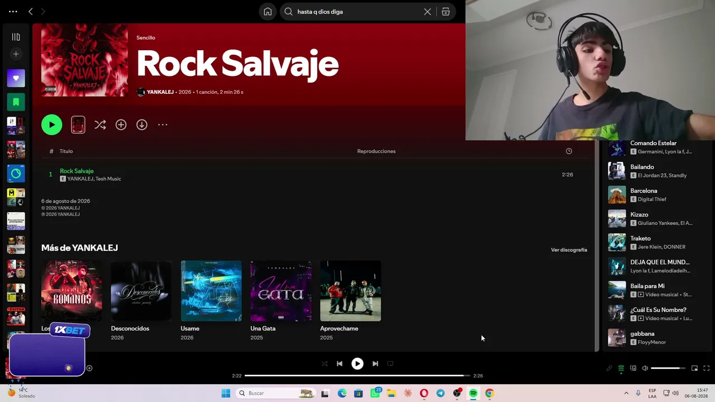Screen dimensions: 715x402
Task: Click the Título column header
Action: (66, 151)
